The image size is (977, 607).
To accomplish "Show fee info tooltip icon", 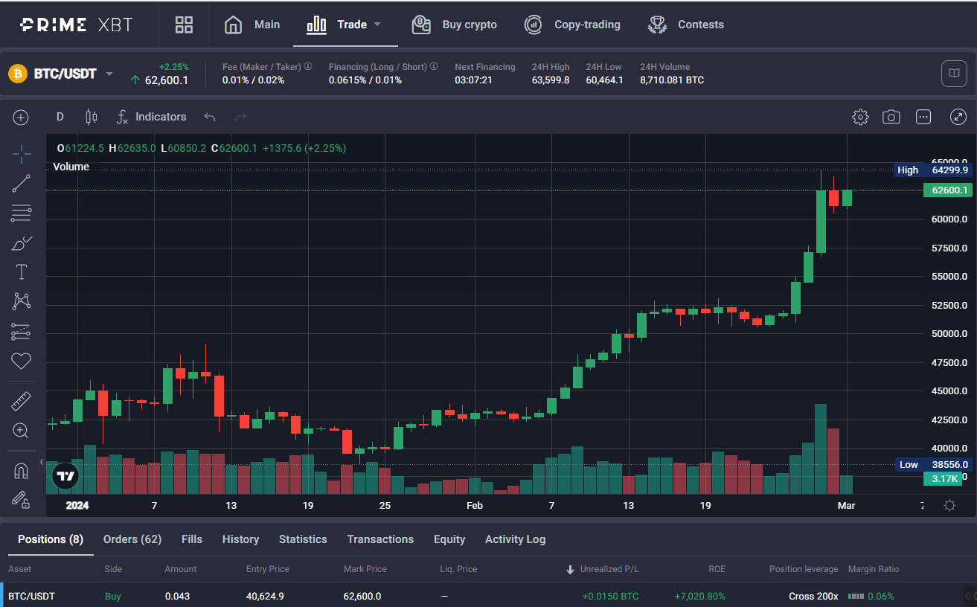I will [x=308, y=66].
